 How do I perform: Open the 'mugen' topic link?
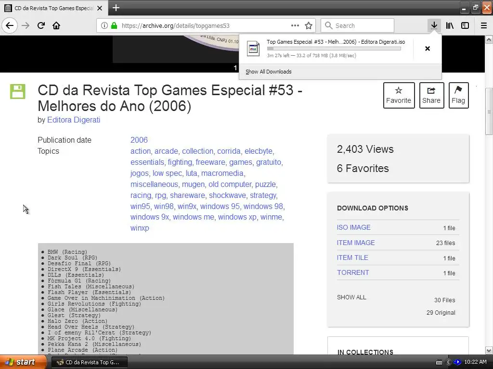pyautogui.click(x=194, y=184)
